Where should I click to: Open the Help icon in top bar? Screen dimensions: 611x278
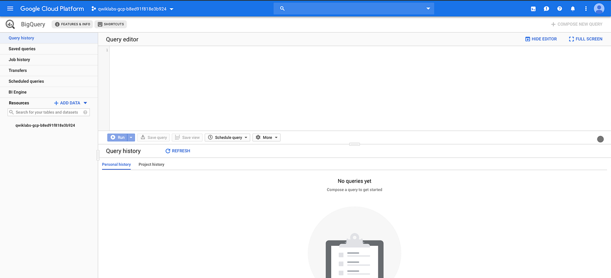tap(560, 8)
